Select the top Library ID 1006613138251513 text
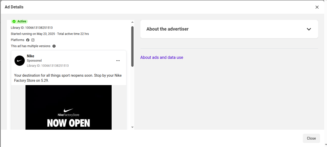327x147 pixels. 32,28
